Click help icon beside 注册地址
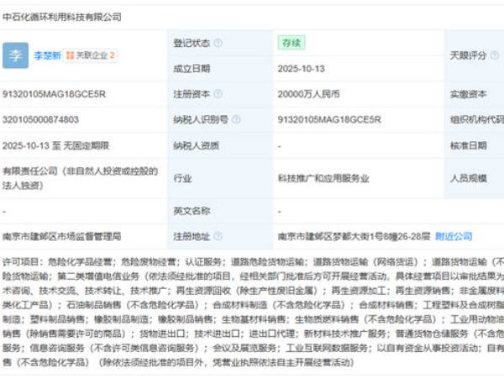 pos(218,236)
